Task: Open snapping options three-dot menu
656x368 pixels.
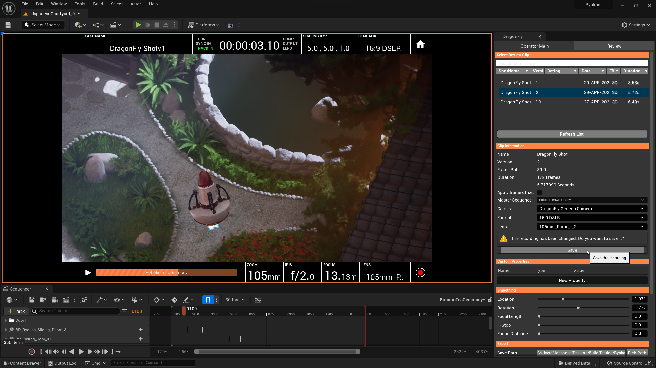Action: pos(216,300)
